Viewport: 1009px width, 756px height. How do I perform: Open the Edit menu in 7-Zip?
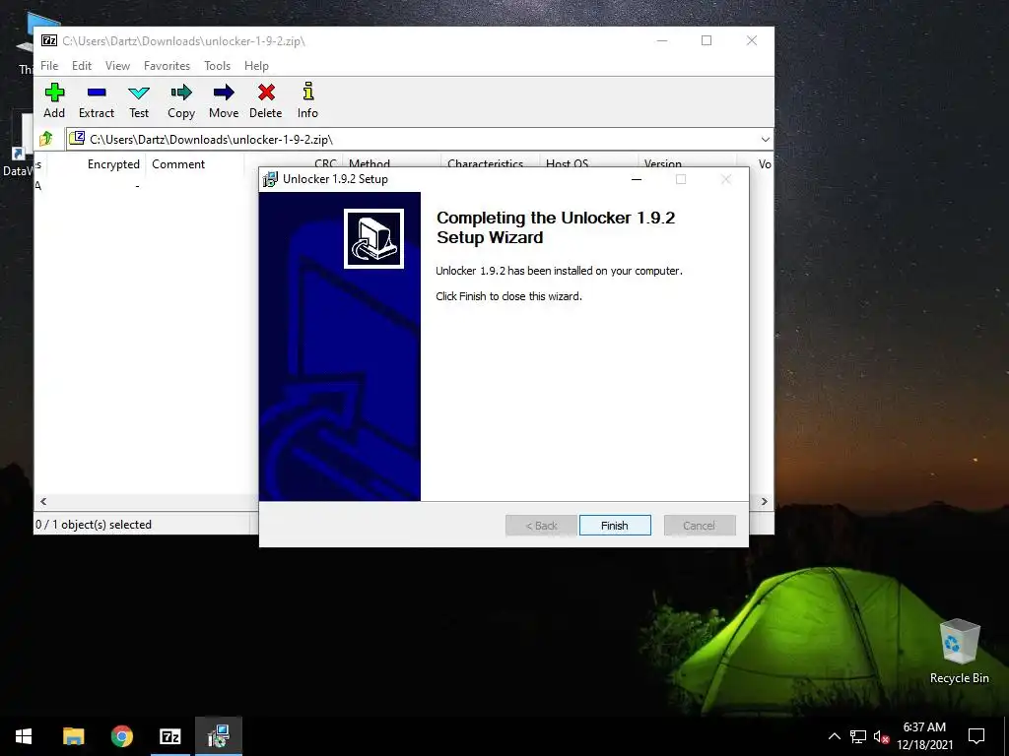click(82, 66)
